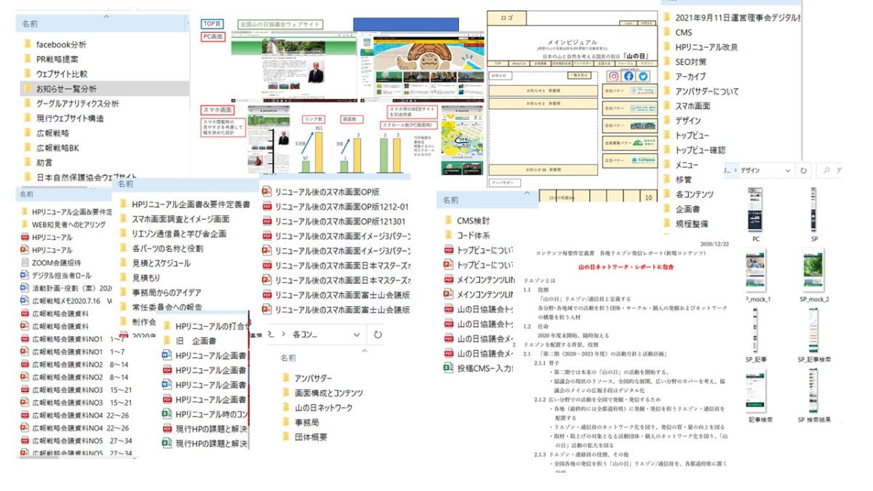
Task: Open the 各コン... address bar dropdown arrow
Action: tap(356, 335)
